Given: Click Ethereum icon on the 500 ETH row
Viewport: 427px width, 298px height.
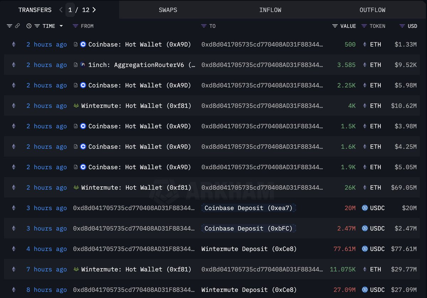Looking at the screenshot, I should pos(14,44).
